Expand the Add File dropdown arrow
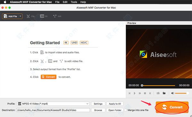The width and height of the screenshot is (192, 117). tap(20, 16)
